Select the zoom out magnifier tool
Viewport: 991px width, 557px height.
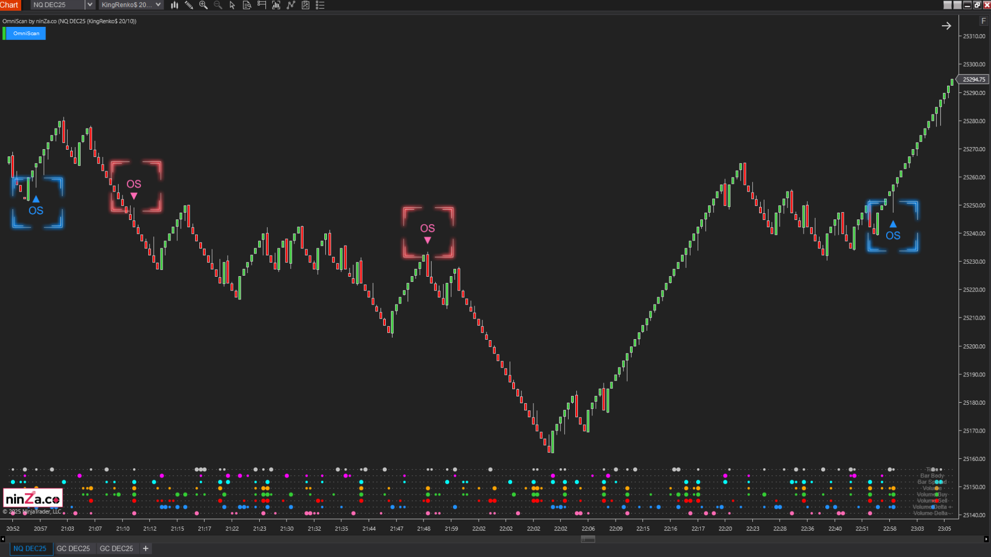[x=218, y=5]
